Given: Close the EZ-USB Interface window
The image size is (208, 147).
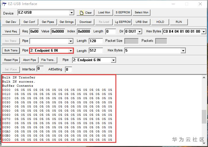Looking at the screenshot, I should [200, 4].
